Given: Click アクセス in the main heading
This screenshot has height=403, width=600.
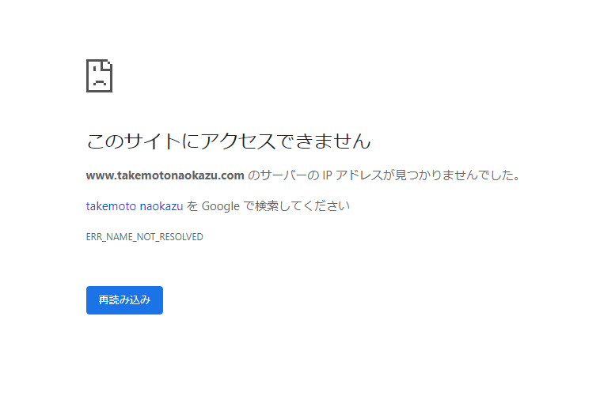Looking at the screenshot, I should click(x=238, y=141).
